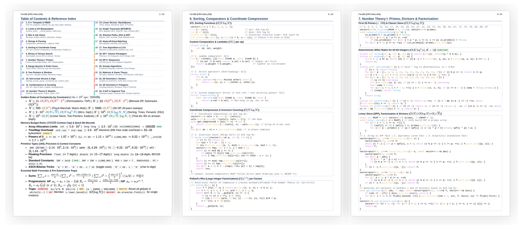Click the CAVEAT badge under Tree/Map Overhead
The image size is (523, 227).
46,133
